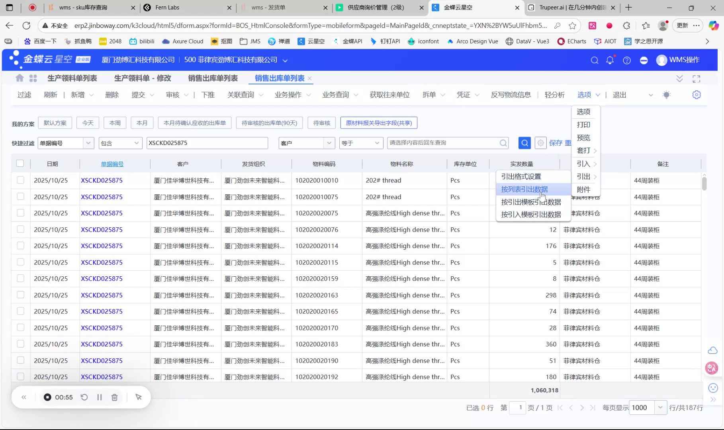
Task: Click the home icon left of page tabs
Action: coord(19,78)
